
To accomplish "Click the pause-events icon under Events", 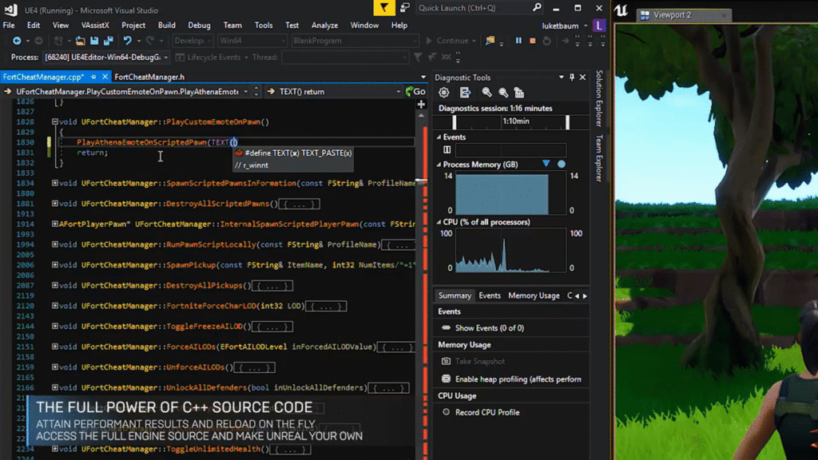I will tap(447, 150).
